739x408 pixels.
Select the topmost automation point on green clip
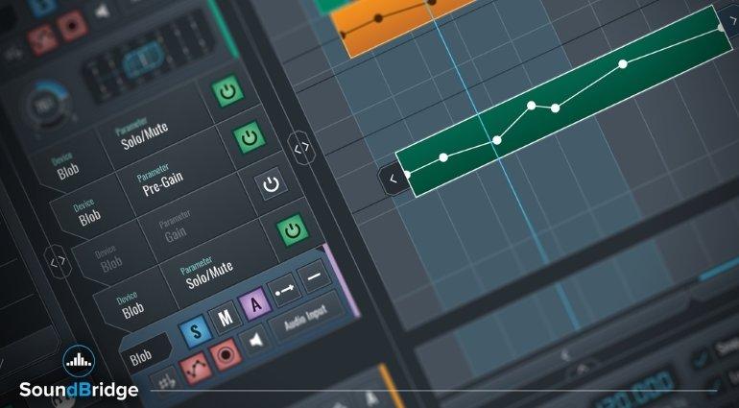click(x=721, y=28)
